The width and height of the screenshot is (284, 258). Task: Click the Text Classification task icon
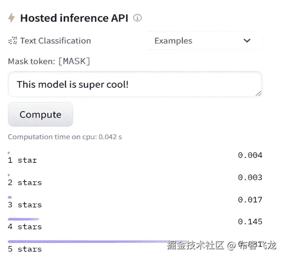pos(12,41)
